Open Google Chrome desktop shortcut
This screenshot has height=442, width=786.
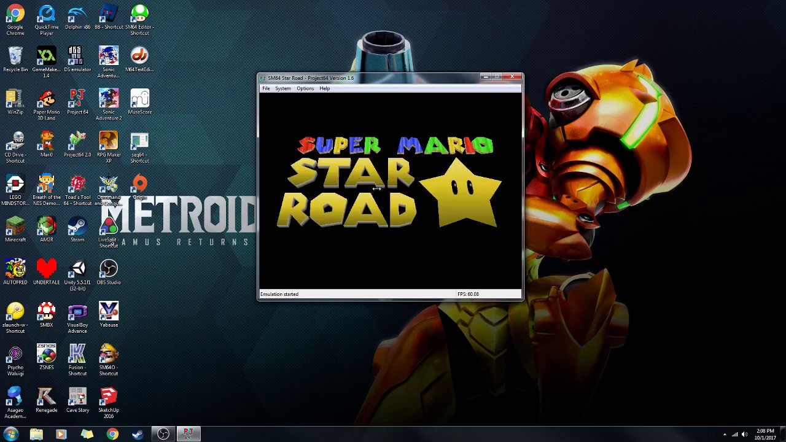15,20
